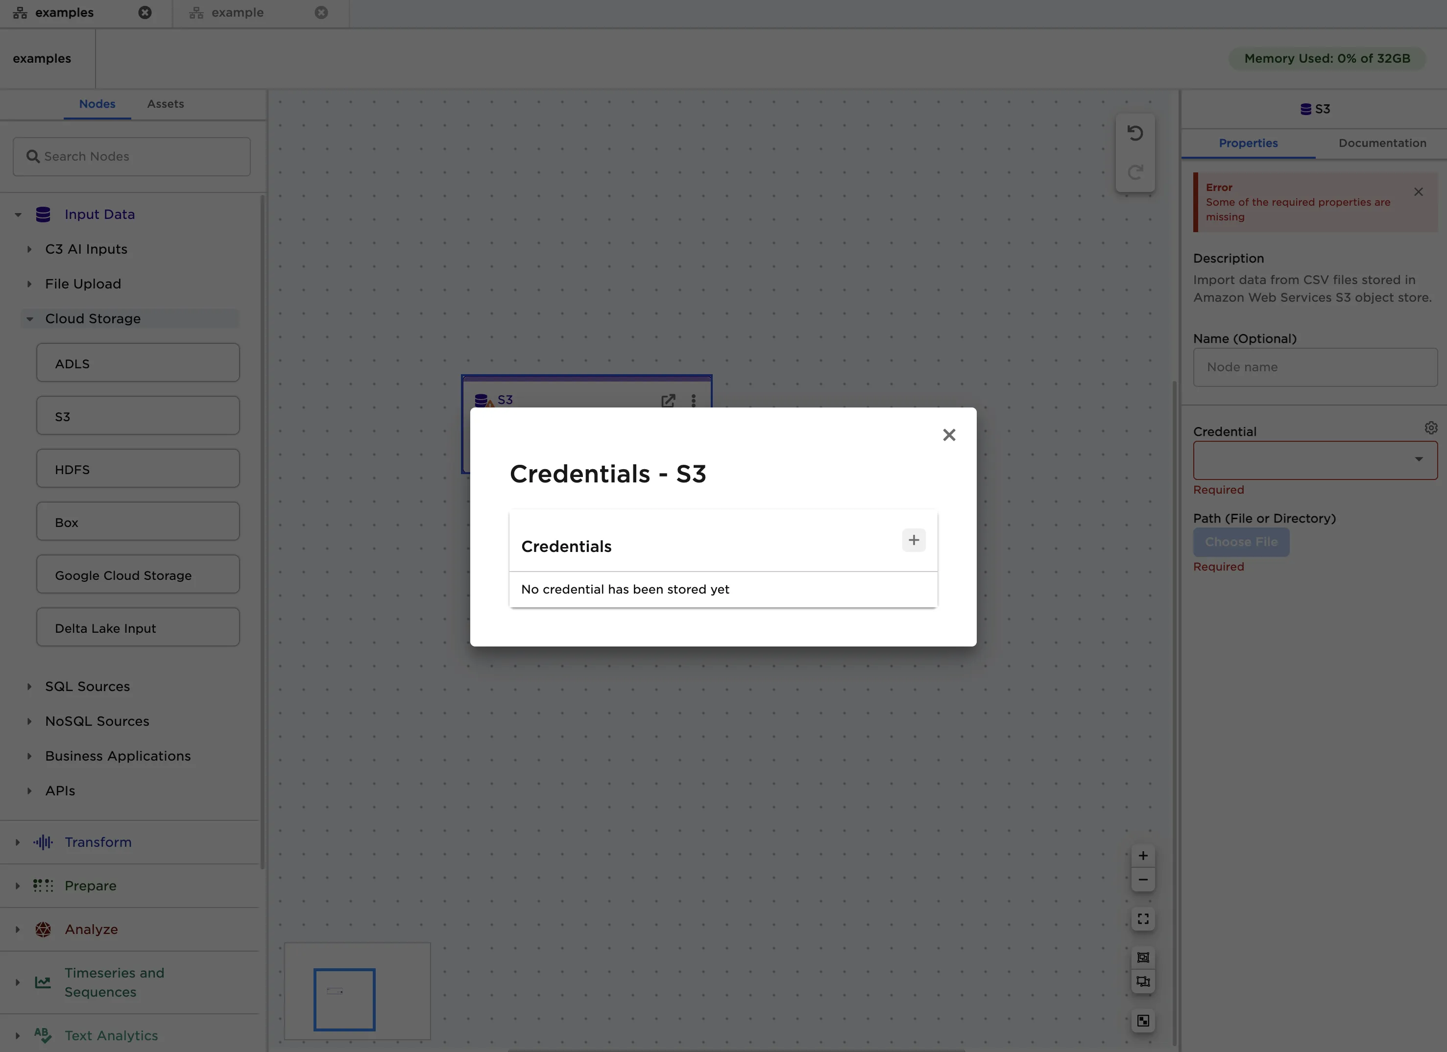Click the canvas zoom out button
This screenshot has height=1052, width=1447.
1143,880
